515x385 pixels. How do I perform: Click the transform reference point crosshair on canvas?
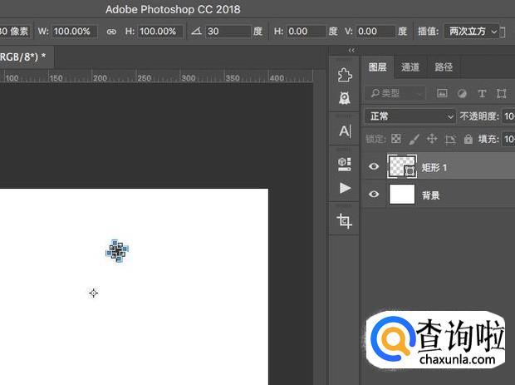pyautogui.click(x=94, y=293)
